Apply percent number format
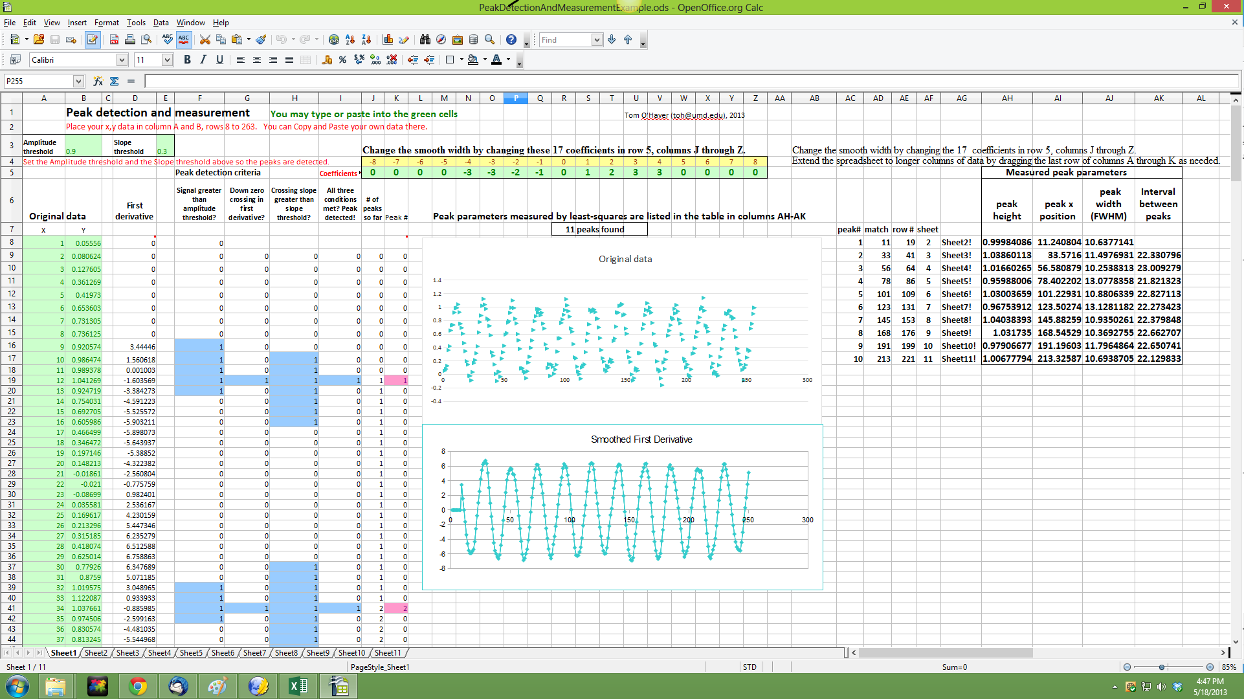The height and width of the screenshot is (699, 1244). pos(342,60)
